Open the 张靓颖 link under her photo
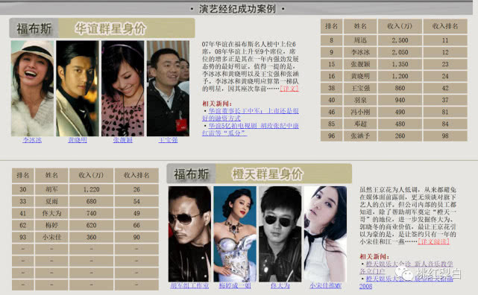 (122, 140)
